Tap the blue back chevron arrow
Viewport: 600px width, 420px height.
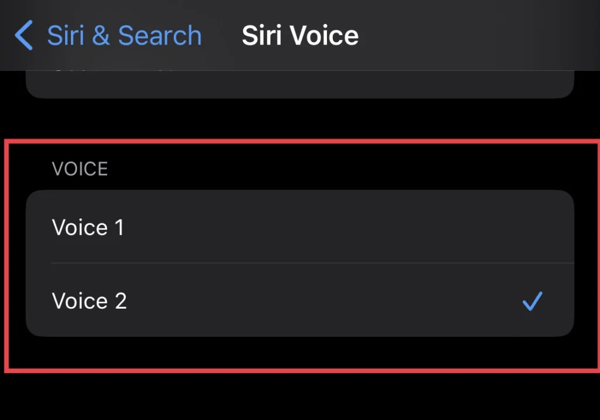(x=24, y=35)
